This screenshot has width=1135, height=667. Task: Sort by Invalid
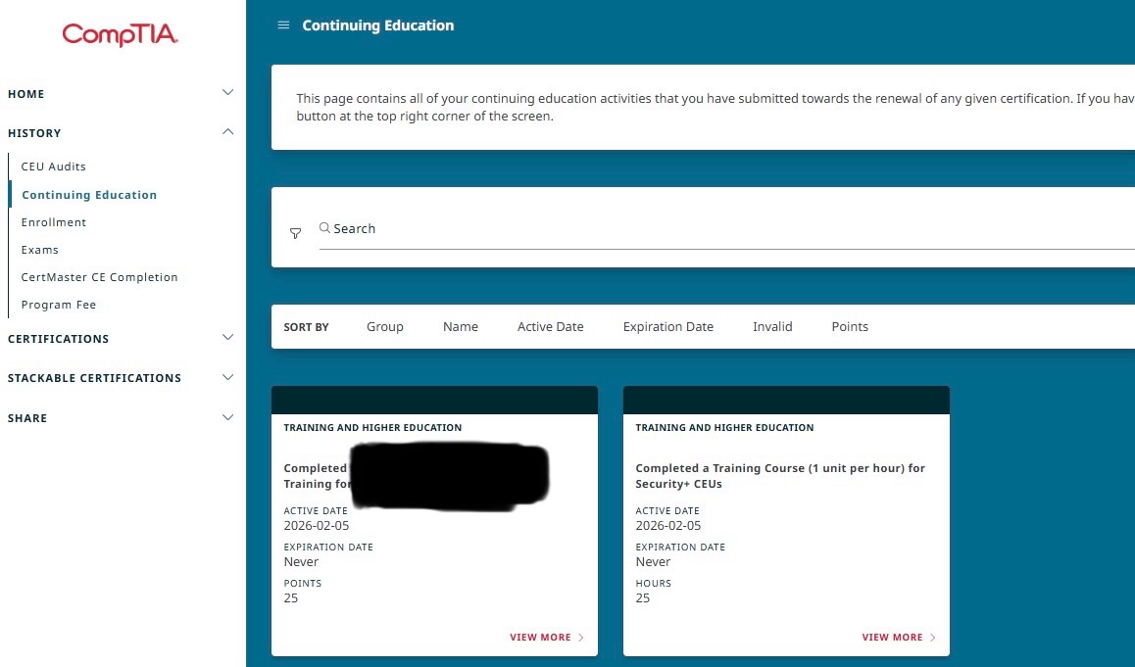[772, 327]
